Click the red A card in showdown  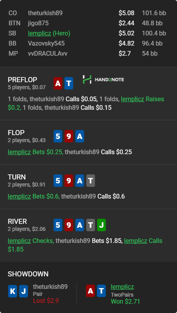coord(90,291)
